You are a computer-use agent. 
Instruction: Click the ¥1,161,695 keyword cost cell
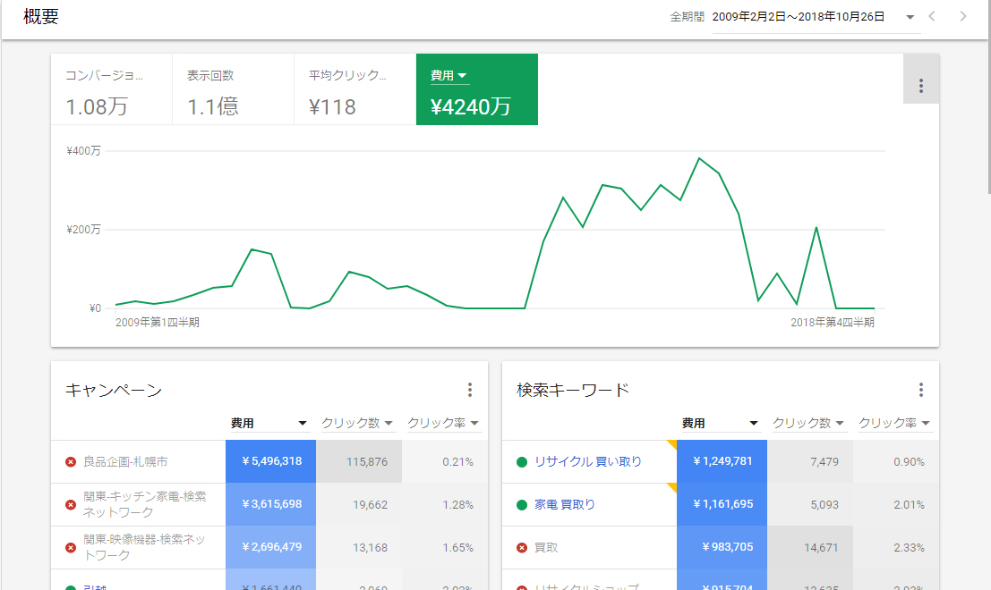pyautogui.click(x=722, y=504)
